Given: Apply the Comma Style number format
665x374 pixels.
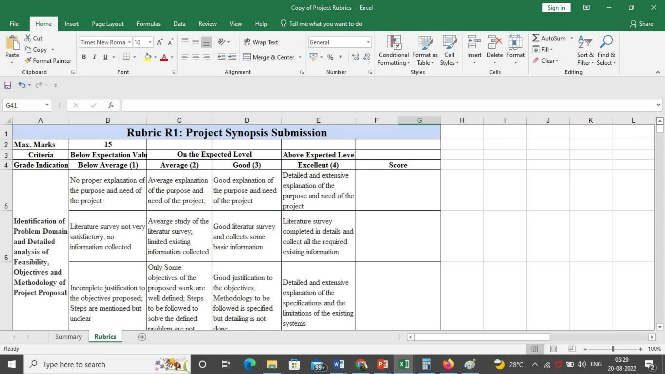Looking at the screenshot, I should [341, 57].
